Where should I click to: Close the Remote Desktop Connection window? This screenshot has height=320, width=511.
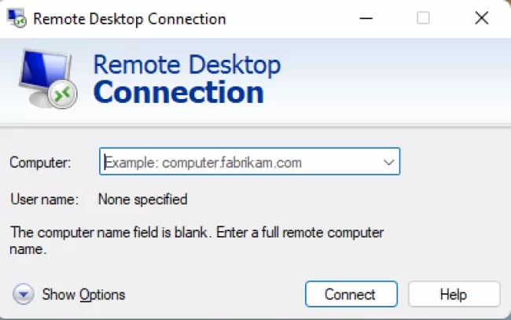(x=481, y=18)
